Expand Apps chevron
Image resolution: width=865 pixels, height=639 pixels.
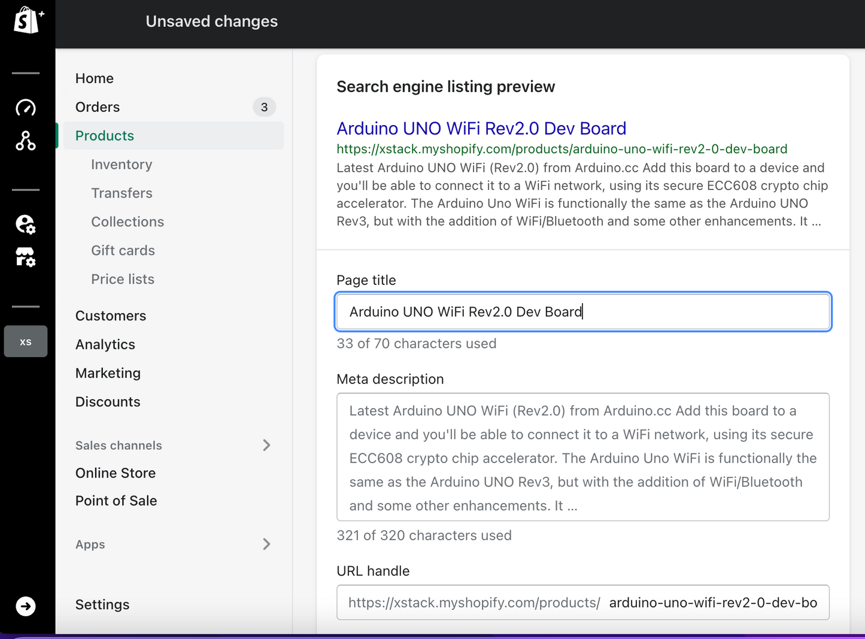(266, 544)
